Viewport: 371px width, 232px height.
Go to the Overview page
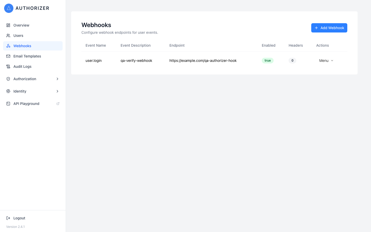pyautogui.click(x=33, y=25)
